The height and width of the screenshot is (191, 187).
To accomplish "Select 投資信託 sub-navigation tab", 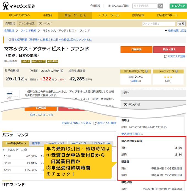I will click(10, 23).
